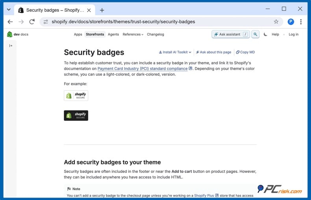Image resolution: width=311 pixels, height=200 pixels.
Task: Click the Shopify dev docs logo
Action: (x=18, y=34)
